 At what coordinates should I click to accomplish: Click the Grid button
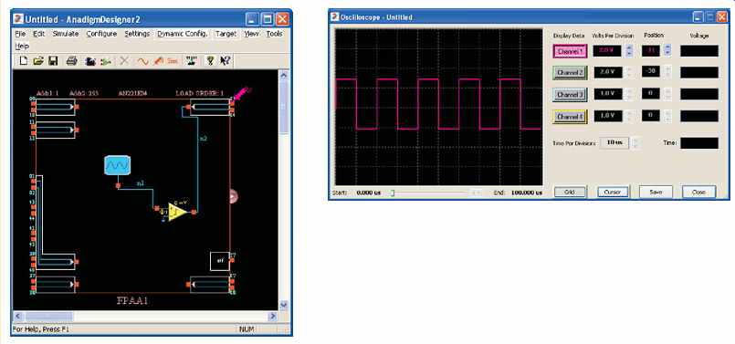[570, 192]
